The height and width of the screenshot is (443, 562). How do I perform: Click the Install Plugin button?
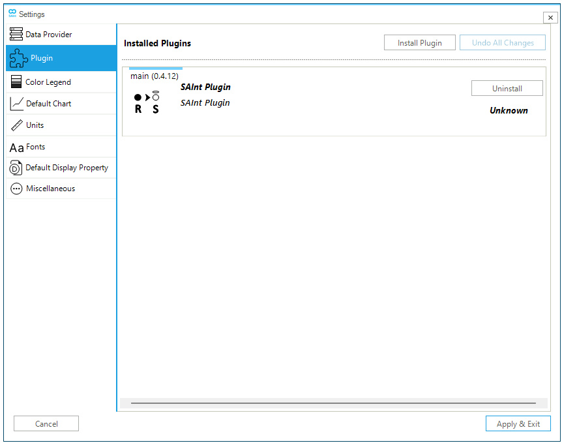(420, 42)
